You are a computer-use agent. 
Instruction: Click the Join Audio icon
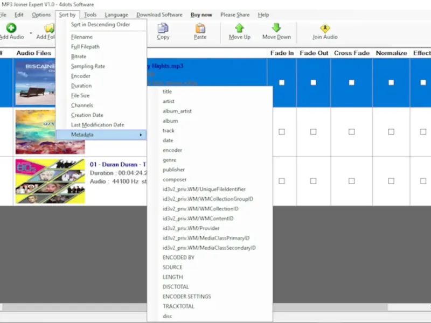(325, 28)
